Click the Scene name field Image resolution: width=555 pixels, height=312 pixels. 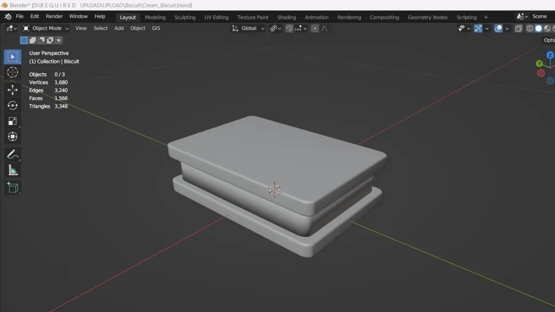[542, 16]
